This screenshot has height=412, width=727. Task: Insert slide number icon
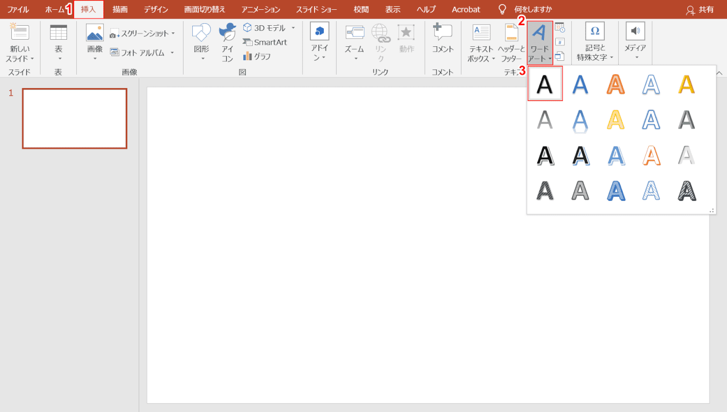tap(560, 42)
